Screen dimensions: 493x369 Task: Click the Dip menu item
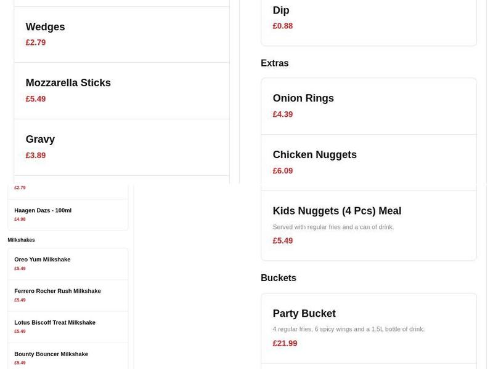pyautogui.click(x=282, y=10)
